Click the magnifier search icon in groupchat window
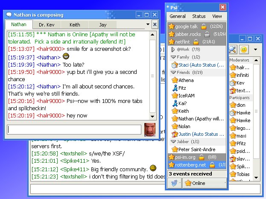266x199 pixels. coord(232,50)
